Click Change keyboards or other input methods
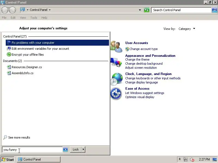Viewport: 218px width, 163px height. [x=153, y=78]
